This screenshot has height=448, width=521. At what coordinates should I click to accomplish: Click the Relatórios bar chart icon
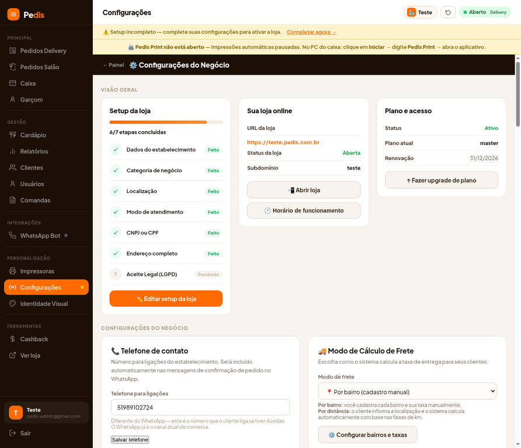click(x=13, y=151)
